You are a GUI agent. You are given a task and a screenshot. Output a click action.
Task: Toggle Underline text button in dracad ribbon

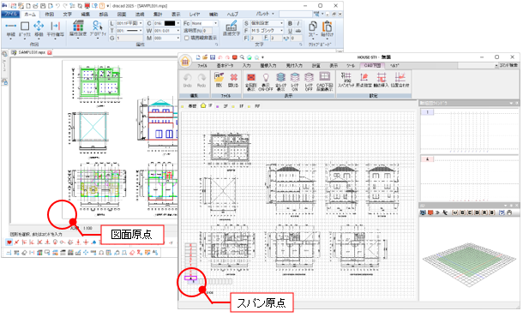pyautogui.click(x=290, y=31)
